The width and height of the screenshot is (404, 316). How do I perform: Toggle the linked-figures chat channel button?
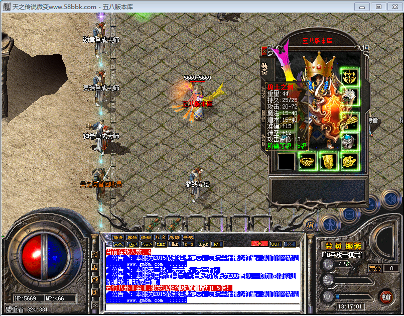(189, 244)
